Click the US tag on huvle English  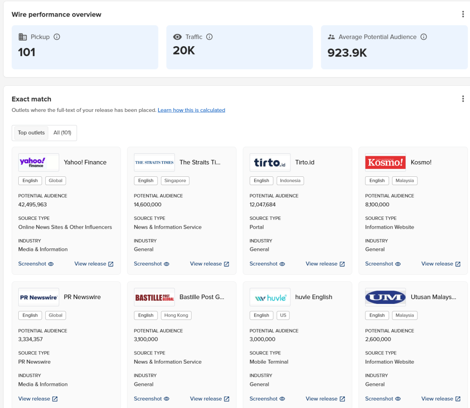(x=283, y=315)
